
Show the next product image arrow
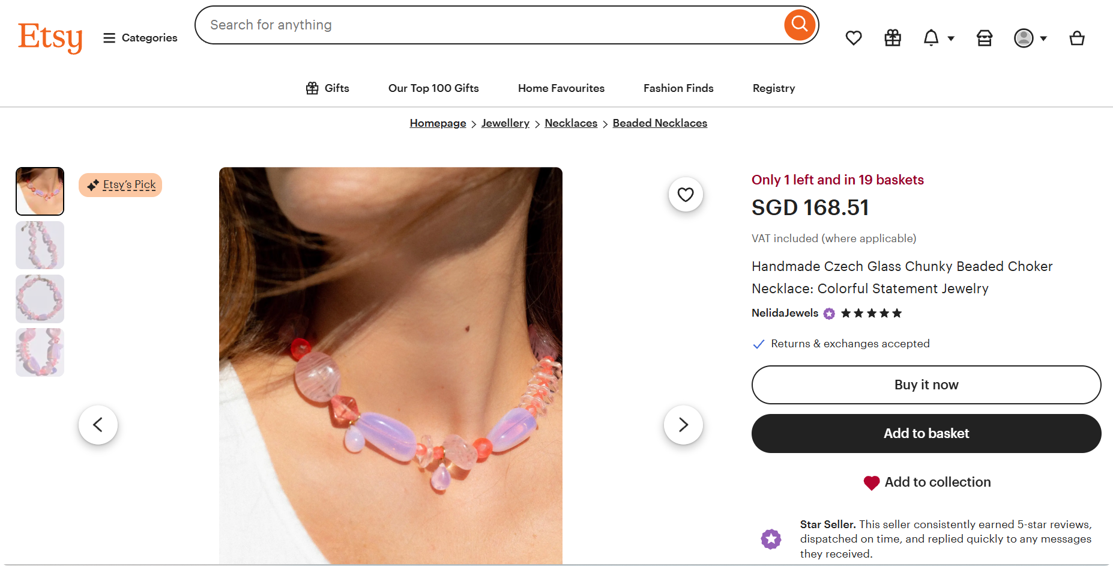point(683,425)
